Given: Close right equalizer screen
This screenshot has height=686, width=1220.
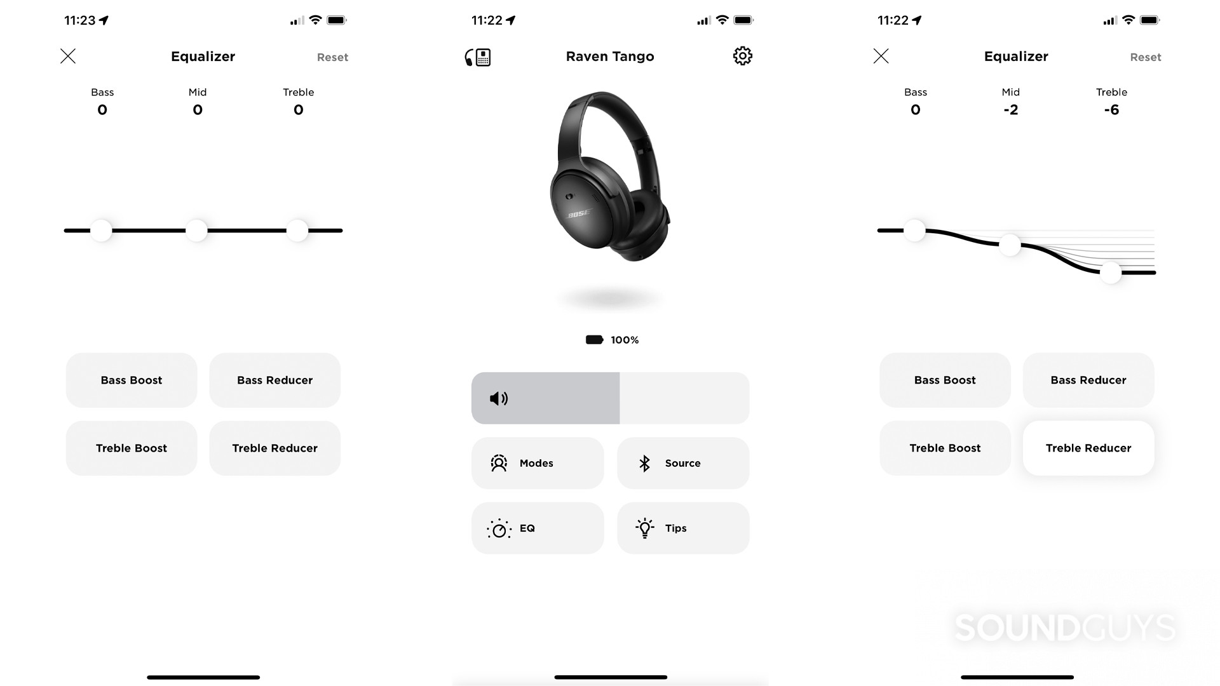Looking at the screenshot, I should (881, 56).
